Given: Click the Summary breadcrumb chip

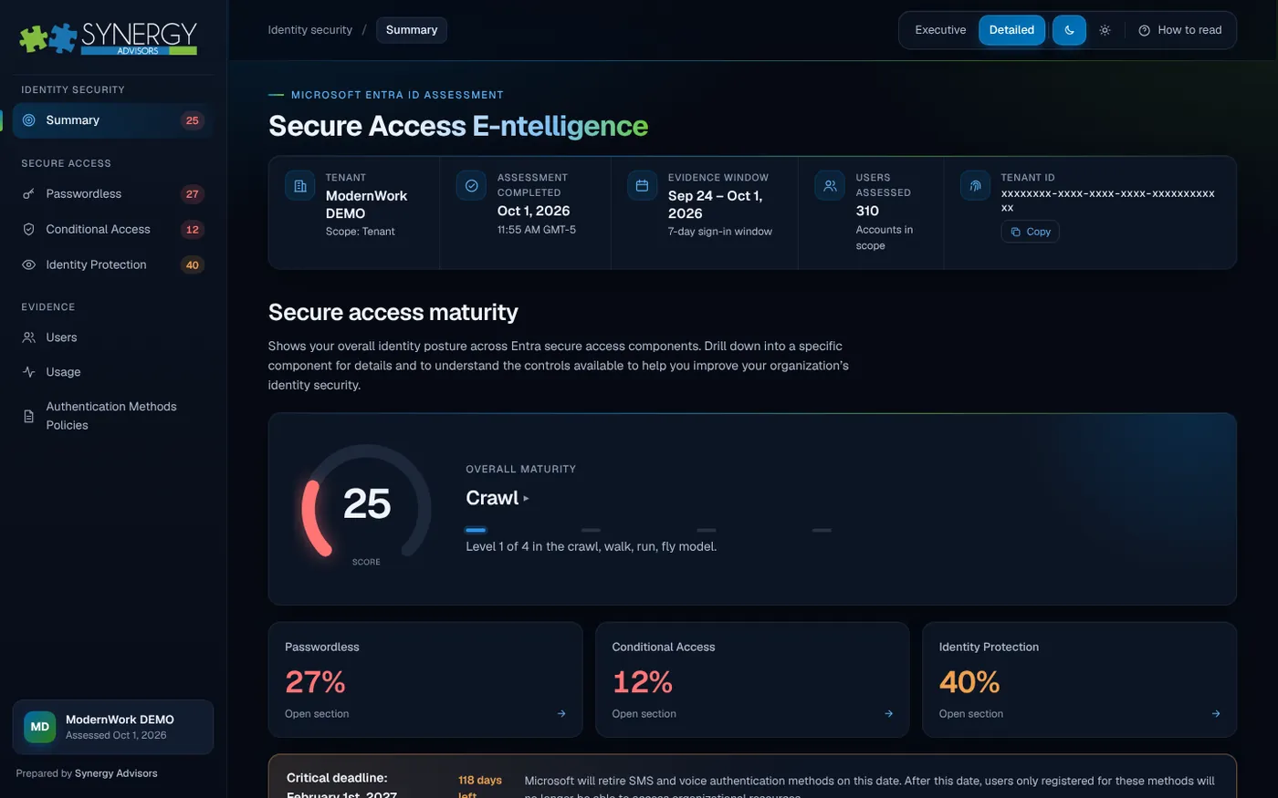Looking at the screenshot, I should coord(412,30).
